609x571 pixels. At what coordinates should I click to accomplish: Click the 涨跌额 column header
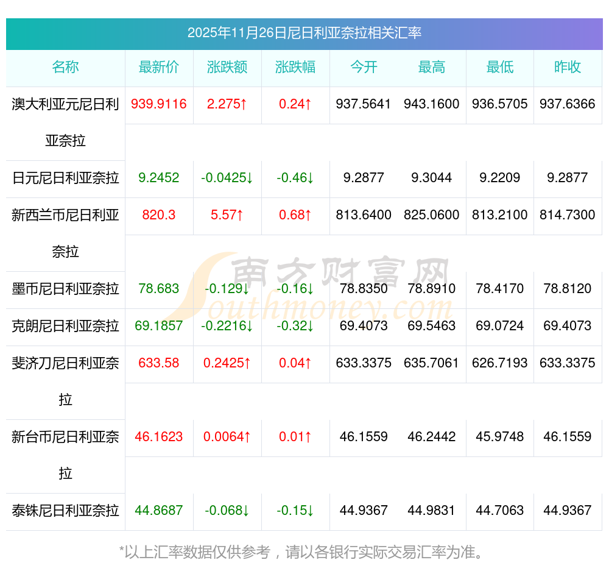pyautogui.click(x=227, y=67)
